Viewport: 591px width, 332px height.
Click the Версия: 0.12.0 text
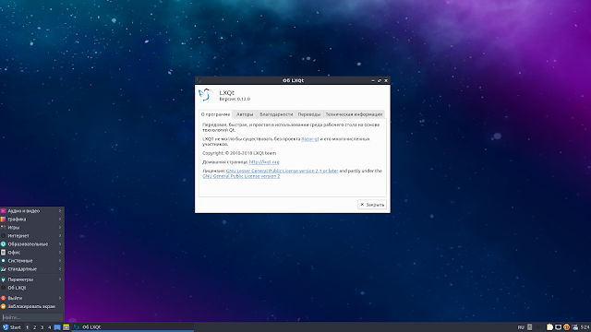[x=235, y=99]
